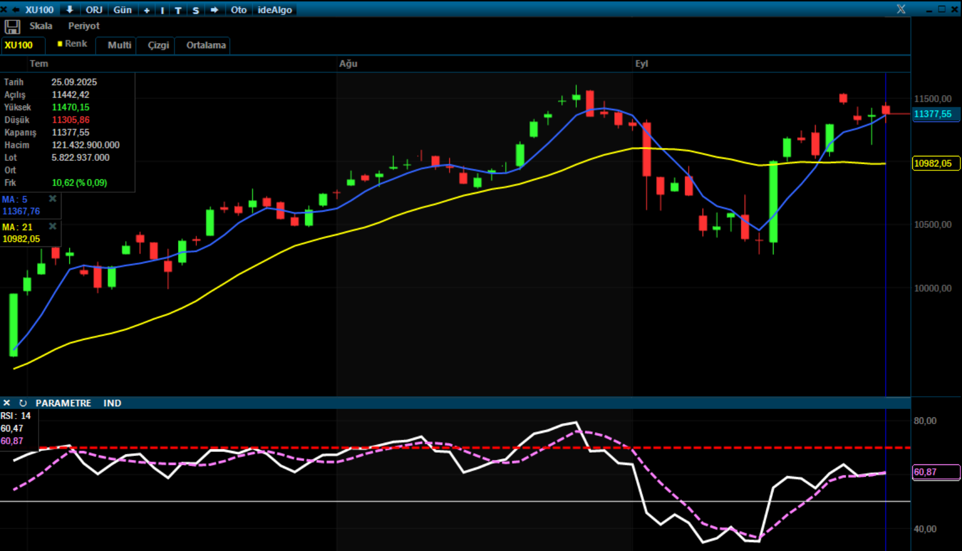Image resolution: width=962 pixels, height=551 pixels.
Task: Open the Gün period selector
Action: tap(122, 9)
